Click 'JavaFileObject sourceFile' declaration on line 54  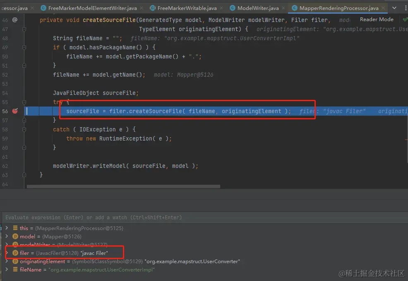[96, 93]
